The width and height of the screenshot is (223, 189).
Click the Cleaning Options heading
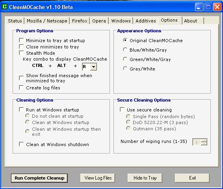coord(35,100)
